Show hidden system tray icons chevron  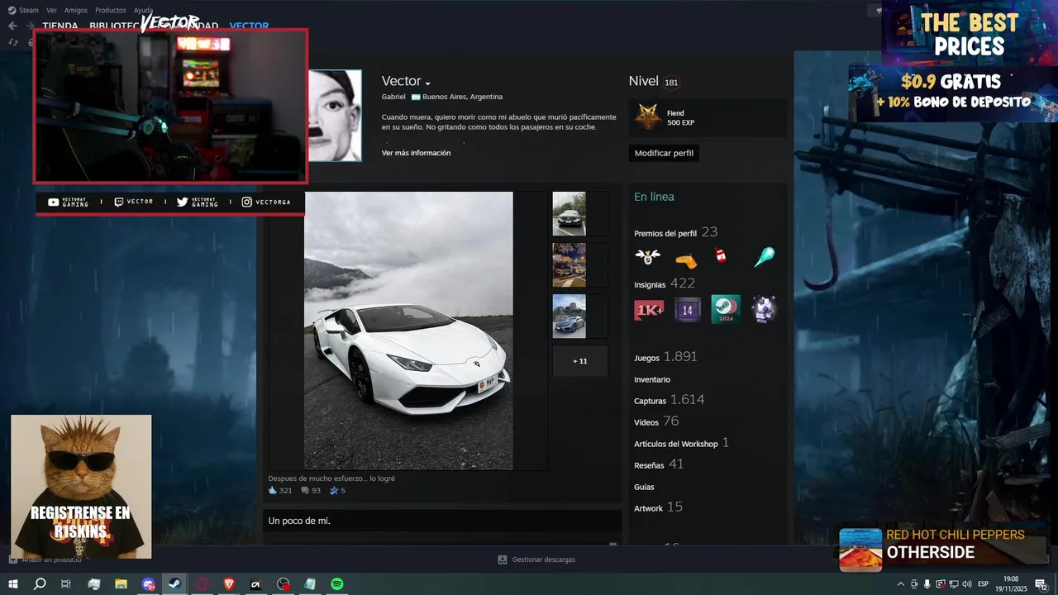[x=901, y=583]
